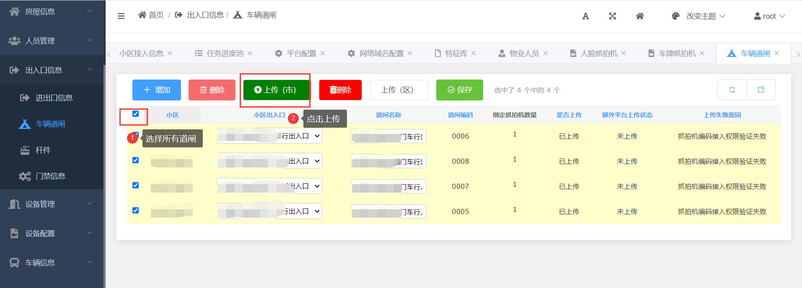Image resolution: width=802 pixels, height=288 pixels.
Task: Click the 道闸名称 field in row 0006
Action: [388, 136]
